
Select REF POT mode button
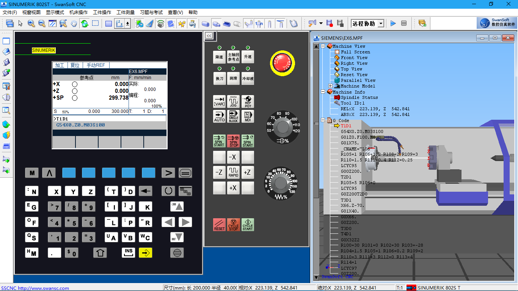pyautogui.click(x=248, y=102)
